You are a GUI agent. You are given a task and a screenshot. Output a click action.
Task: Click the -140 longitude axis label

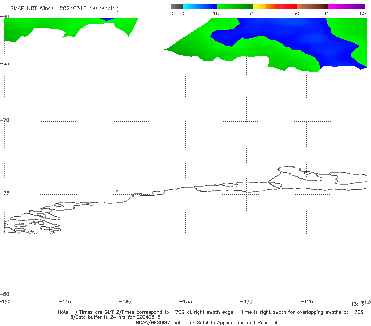[x=125, y=301]
